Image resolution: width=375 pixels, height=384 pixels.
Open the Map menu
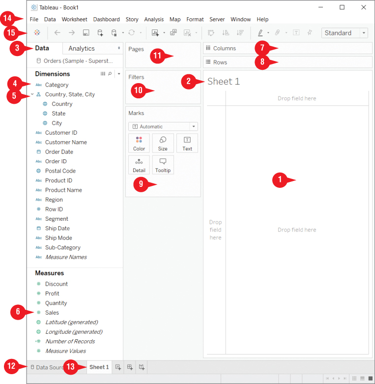point(175,19)
